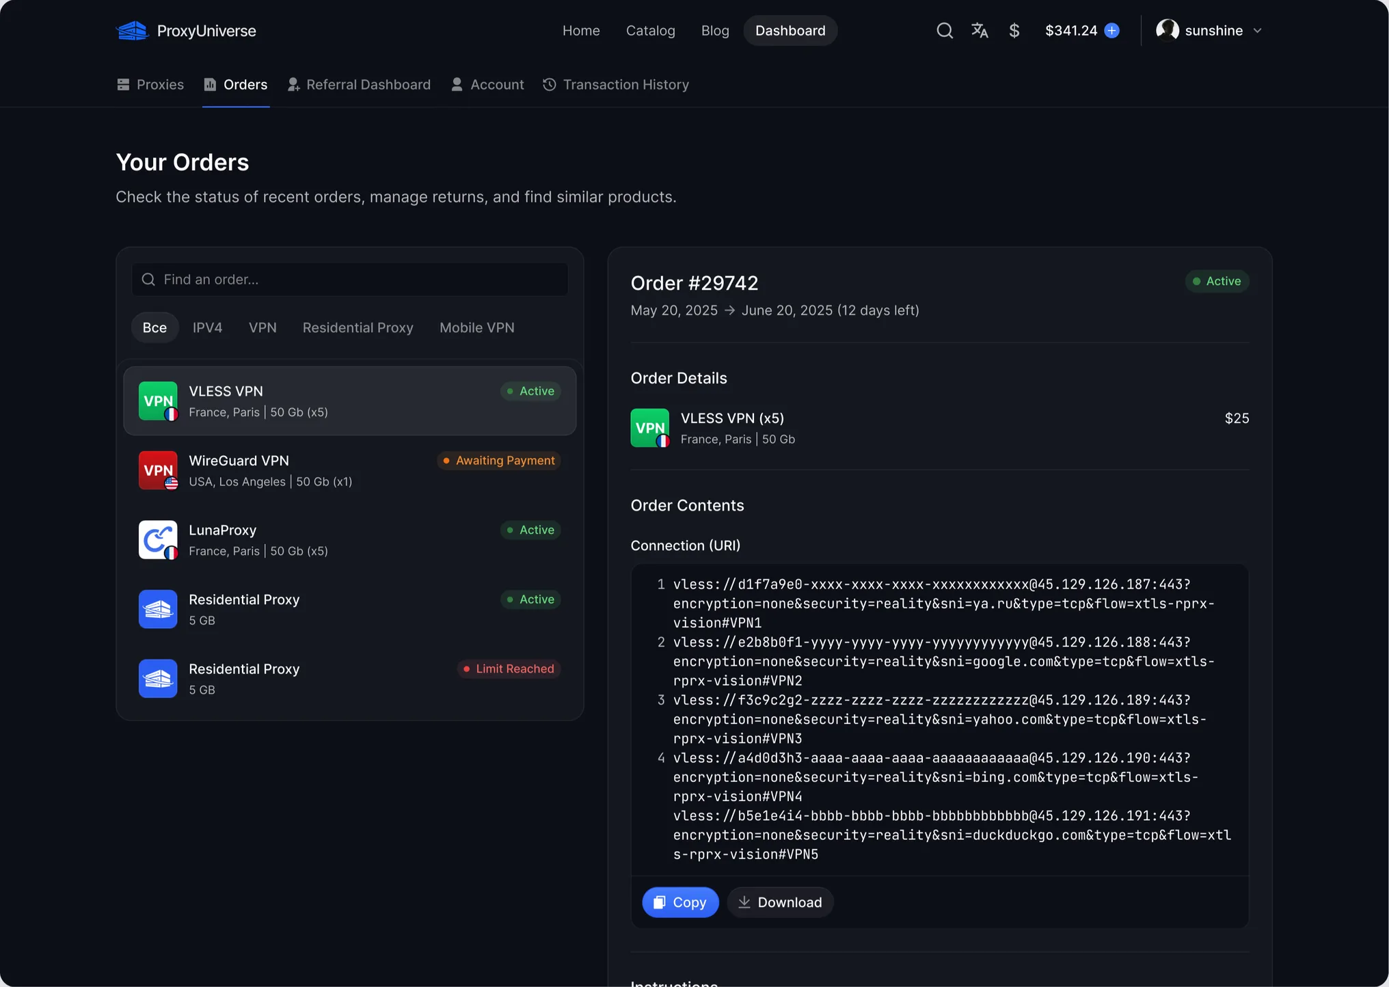Click Home in the top navigation

click(581, 31)
